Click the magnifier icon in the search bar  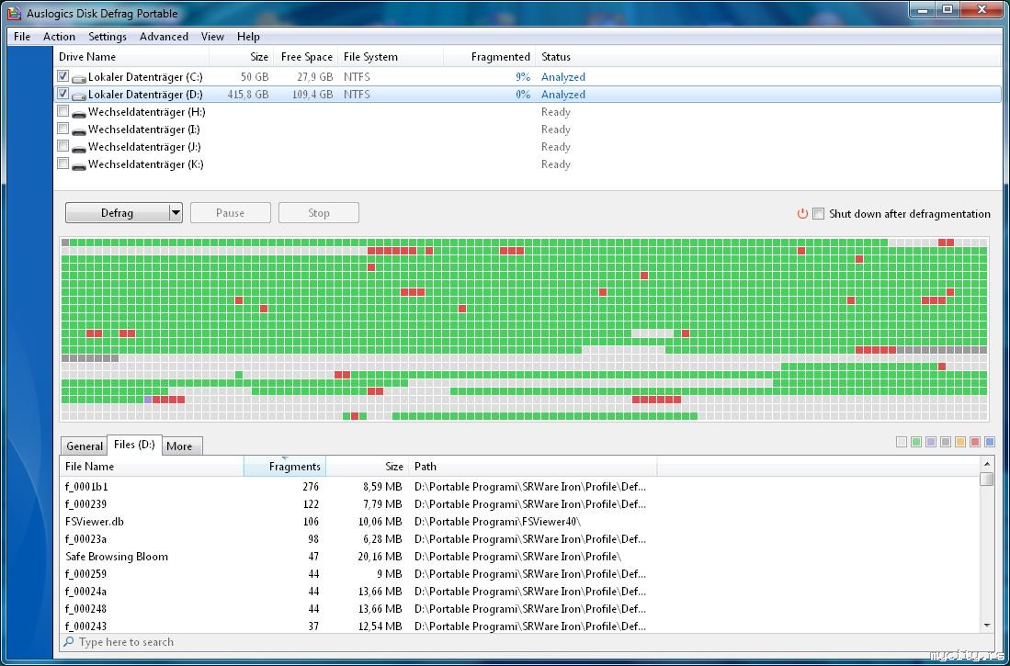coord(69,641)
